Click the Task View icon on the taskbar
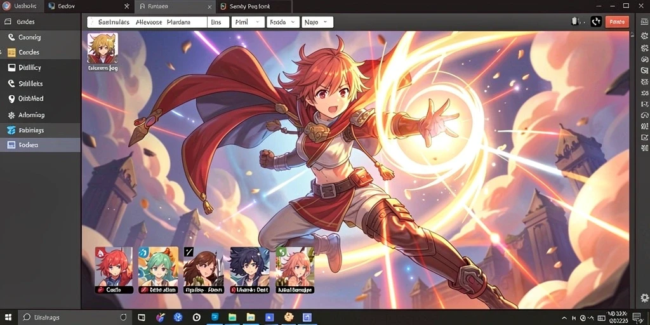 point(142,317)
